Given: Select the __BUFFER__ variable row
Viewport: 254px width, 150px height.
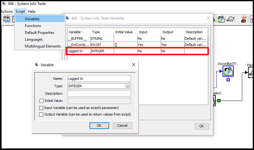Looking at the screenshot, I should coord(137,39).
